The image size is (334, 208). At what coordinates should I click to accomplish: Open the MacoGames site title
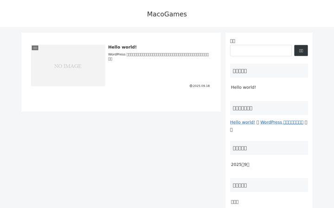coord(167,14)
